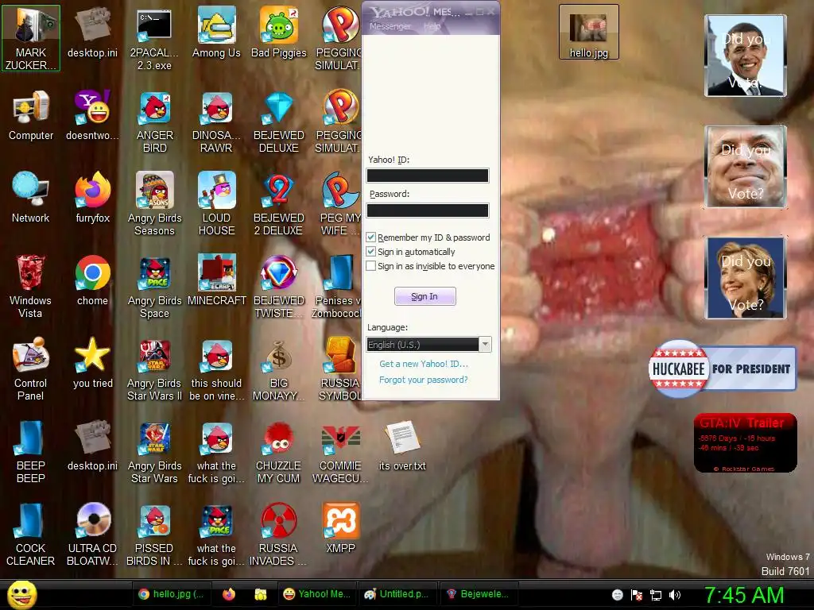Screen dimensions: 814x610
Task: Select the ANGER BIRD shortcut
Action: click(x=155, y=122)
